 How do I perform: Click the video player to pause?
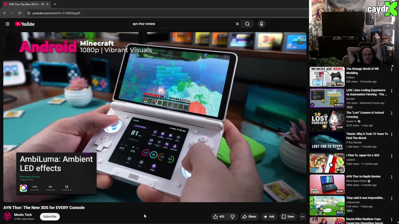155,117
